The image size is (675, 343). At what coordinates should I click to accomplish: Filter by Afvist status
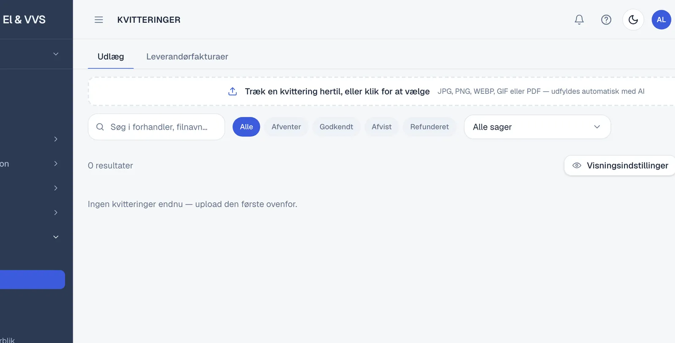click(x=381, y=127)
